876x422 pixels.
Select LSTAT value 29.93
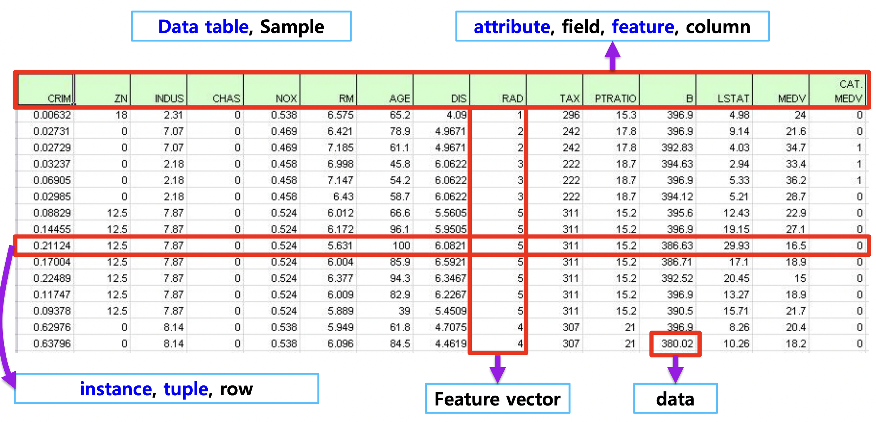point(725,245)
